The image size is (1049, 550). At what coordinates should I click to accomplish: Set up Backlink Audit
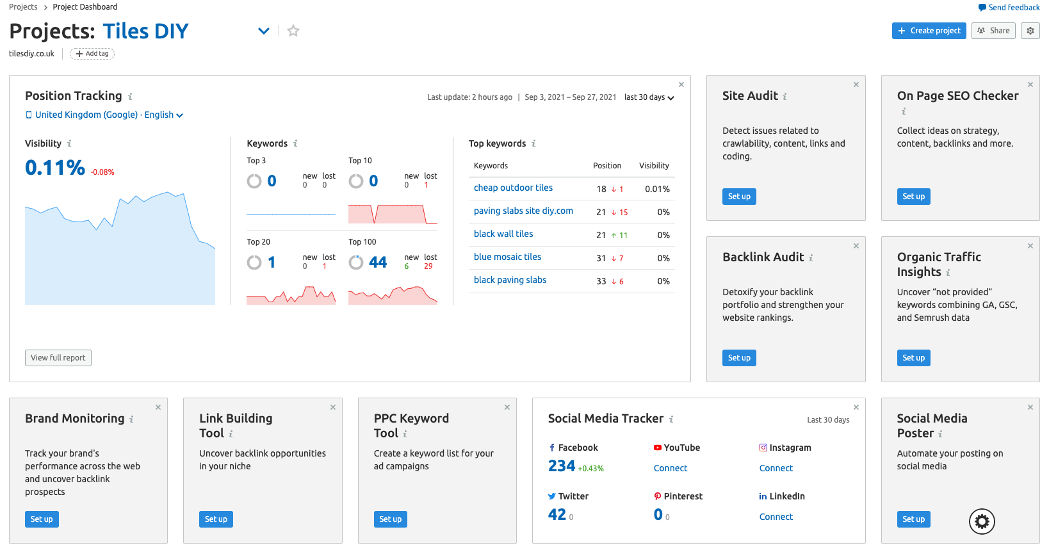tap(739, 358)
